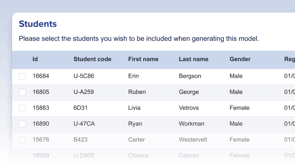The height and width of the screenshot is (166, 295).
Task: Select the first name Carter cell
Action: coord(136,140)
